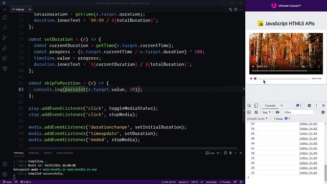Viewport: 327px width, 184px height.
Task: Expand more DevTools tabs chevron
Action: [282, 106]
